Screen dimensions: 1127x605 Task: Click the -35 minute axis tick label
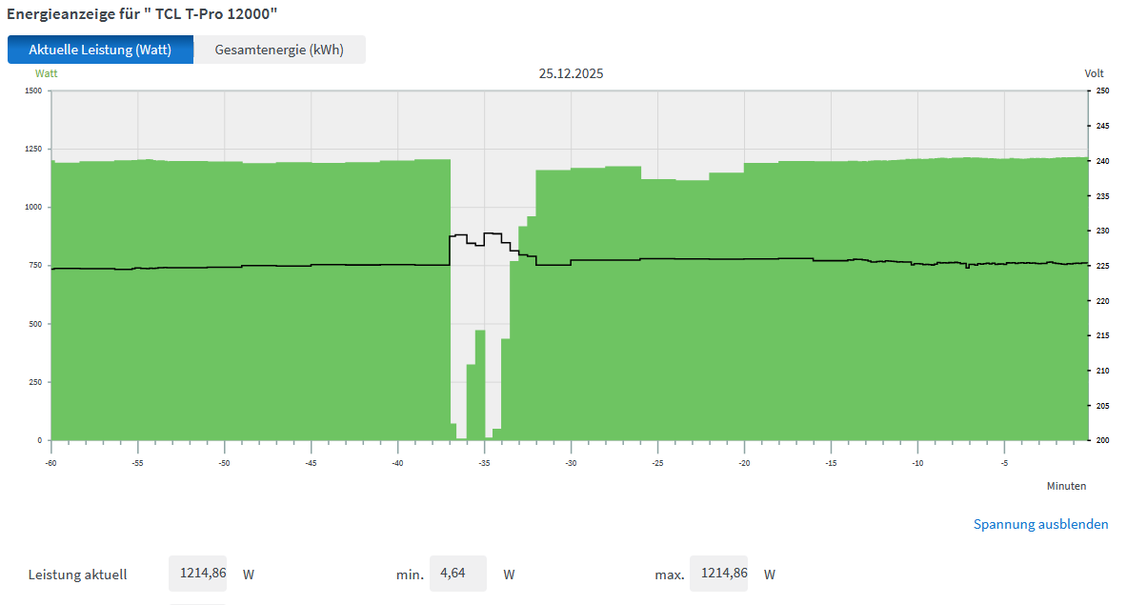pyautogui.click(x=484, y=464)
